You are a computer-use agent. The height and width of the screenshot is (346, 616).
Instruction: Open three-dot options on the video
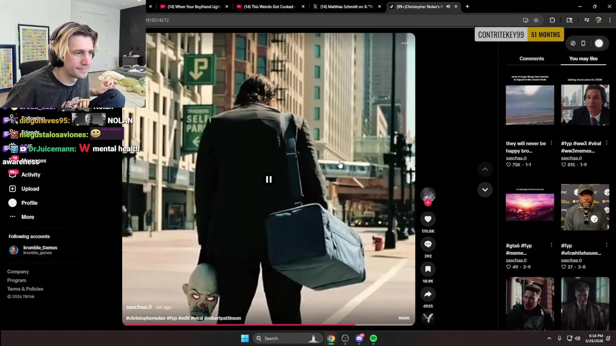click(x=405, y=43)
